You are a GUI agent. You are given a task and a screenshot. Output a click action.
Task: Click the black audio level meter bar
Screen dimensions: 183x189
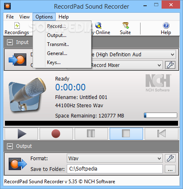[91, 123]
